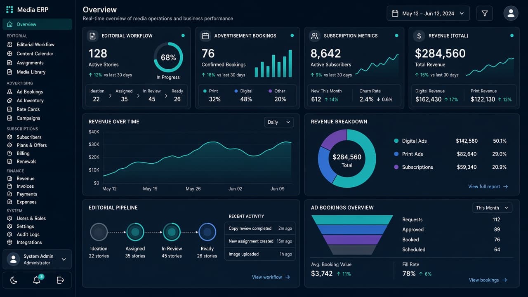Open Copy review completed activity
528x297 pixels.
[260, 229]
